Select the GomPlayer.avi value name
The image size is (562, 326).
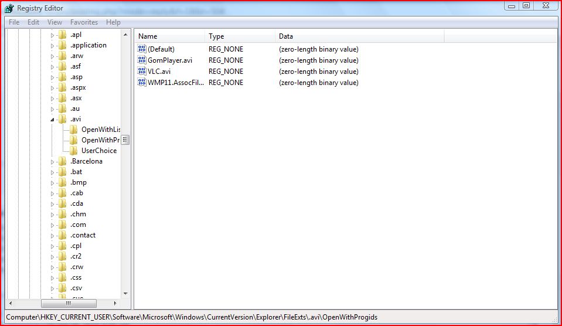(x=170, y=60)
